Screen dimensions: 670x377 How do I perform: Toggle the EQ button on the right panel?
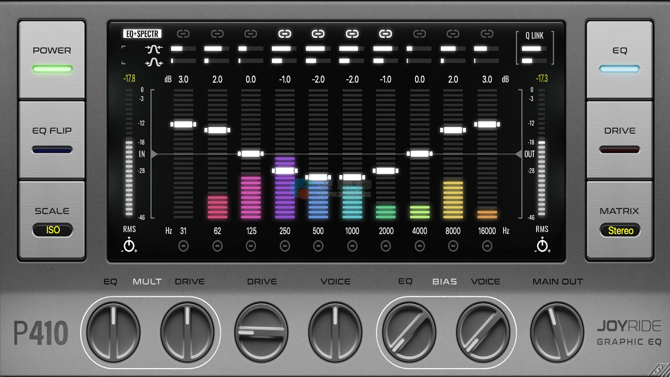[x=619, y=59]
